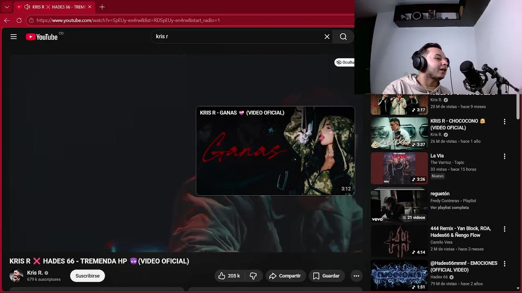Open the YouTube hamburger guide menu
This screenshot has height=293, width=522.
tap(13, 37)
